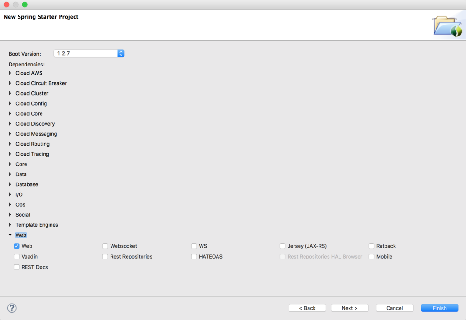The width and height of the screenshot is (466, 320).
Task: Click the New Spring Starter Project title
Action: (x=41, y=17)
